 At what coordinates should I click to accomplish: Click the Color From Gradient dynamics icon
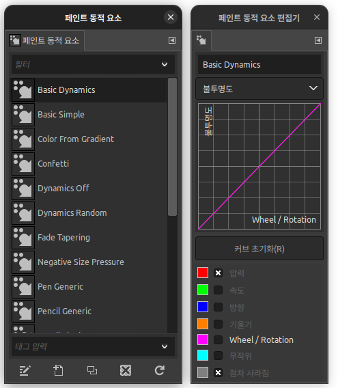tap(23, 139)
